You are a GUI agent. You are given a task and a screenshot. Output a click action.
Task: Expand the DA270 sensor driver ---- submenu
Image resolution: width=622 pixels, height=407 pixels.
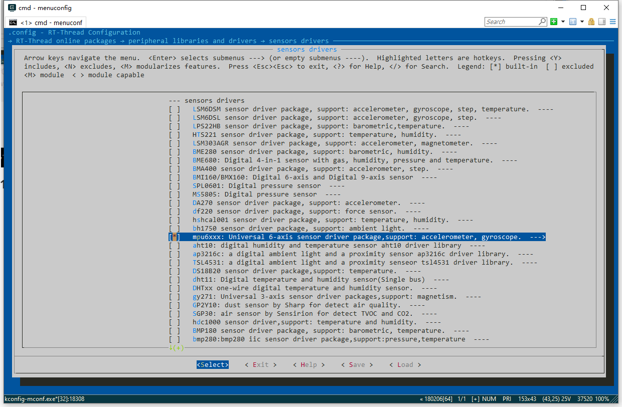click(x=417, y=203)
